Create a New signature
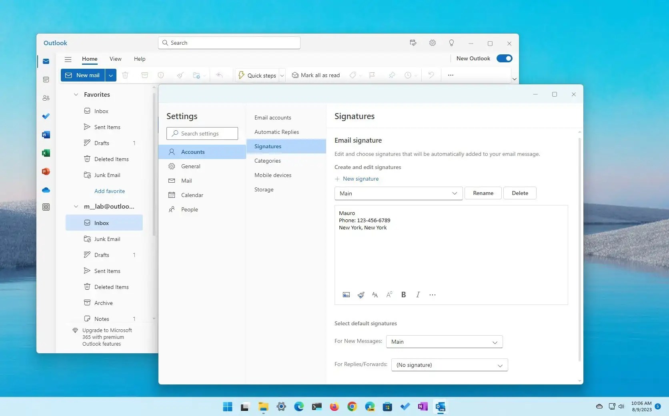 [x=357, y=179]
